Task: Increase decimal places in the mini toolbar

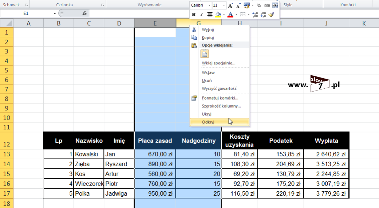Action: coord(255,15)
